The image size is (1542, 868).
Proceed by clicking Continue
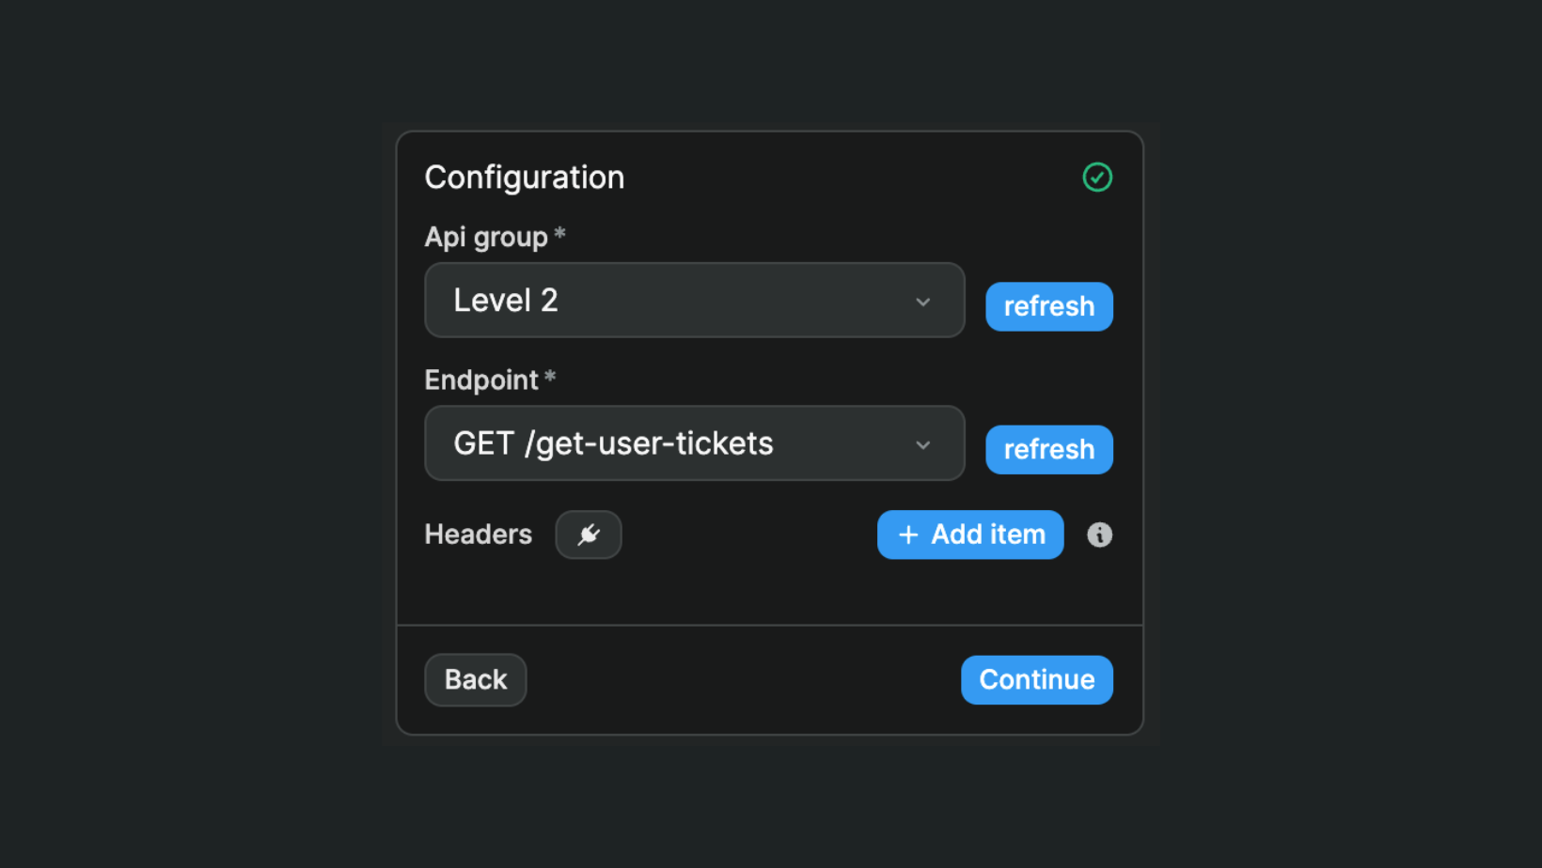[x=1036, y=679]
